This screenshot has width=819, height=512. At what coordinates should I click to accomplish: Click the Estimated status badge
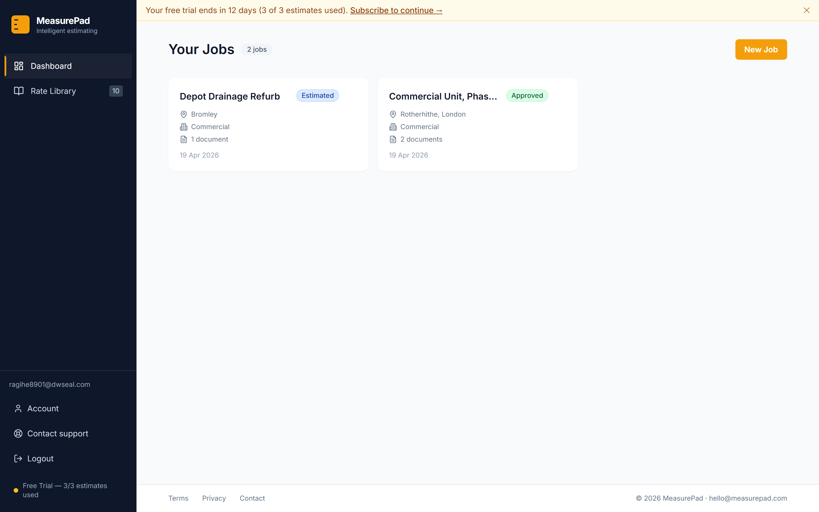click(x=317, y=96)
